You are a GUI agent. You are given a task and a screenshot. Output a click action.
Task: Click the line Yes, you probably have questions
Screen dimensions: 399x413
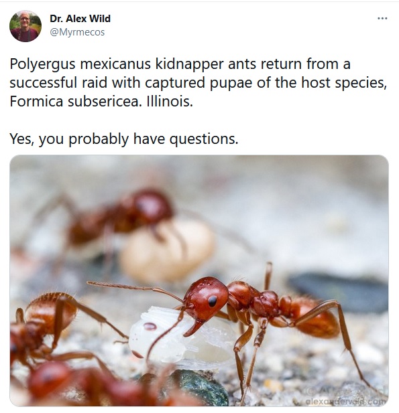click(124, 139)
